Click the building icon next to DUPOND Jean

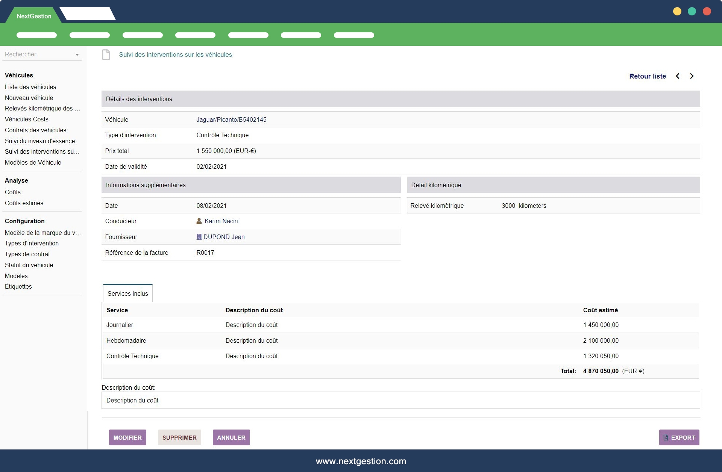point(199,237)
